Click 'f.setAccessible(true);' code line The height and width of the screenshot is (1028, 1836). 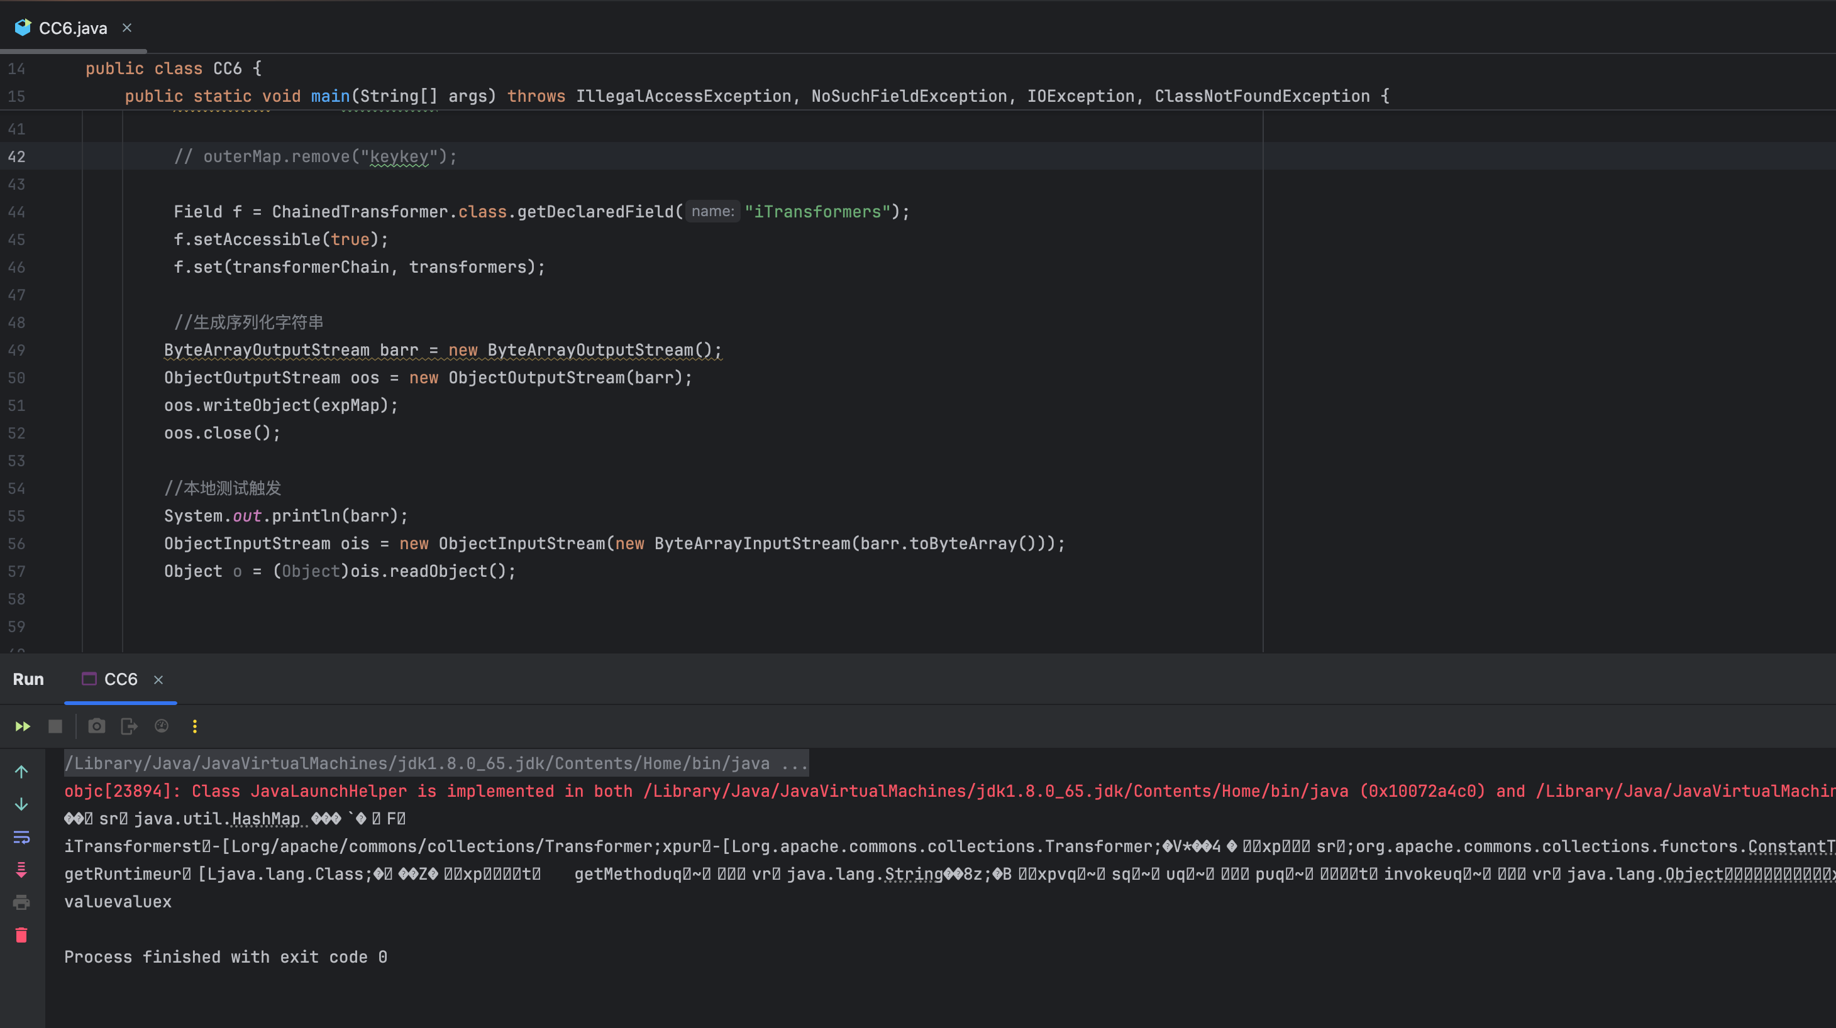pos(281,239)
